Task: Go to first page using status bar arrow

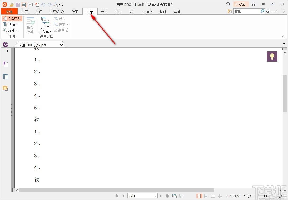Action: point(117,196)
